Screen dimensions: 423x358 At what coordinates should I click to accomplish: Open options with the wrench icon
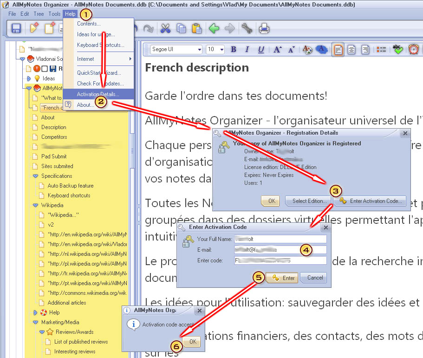pos(247,28)
